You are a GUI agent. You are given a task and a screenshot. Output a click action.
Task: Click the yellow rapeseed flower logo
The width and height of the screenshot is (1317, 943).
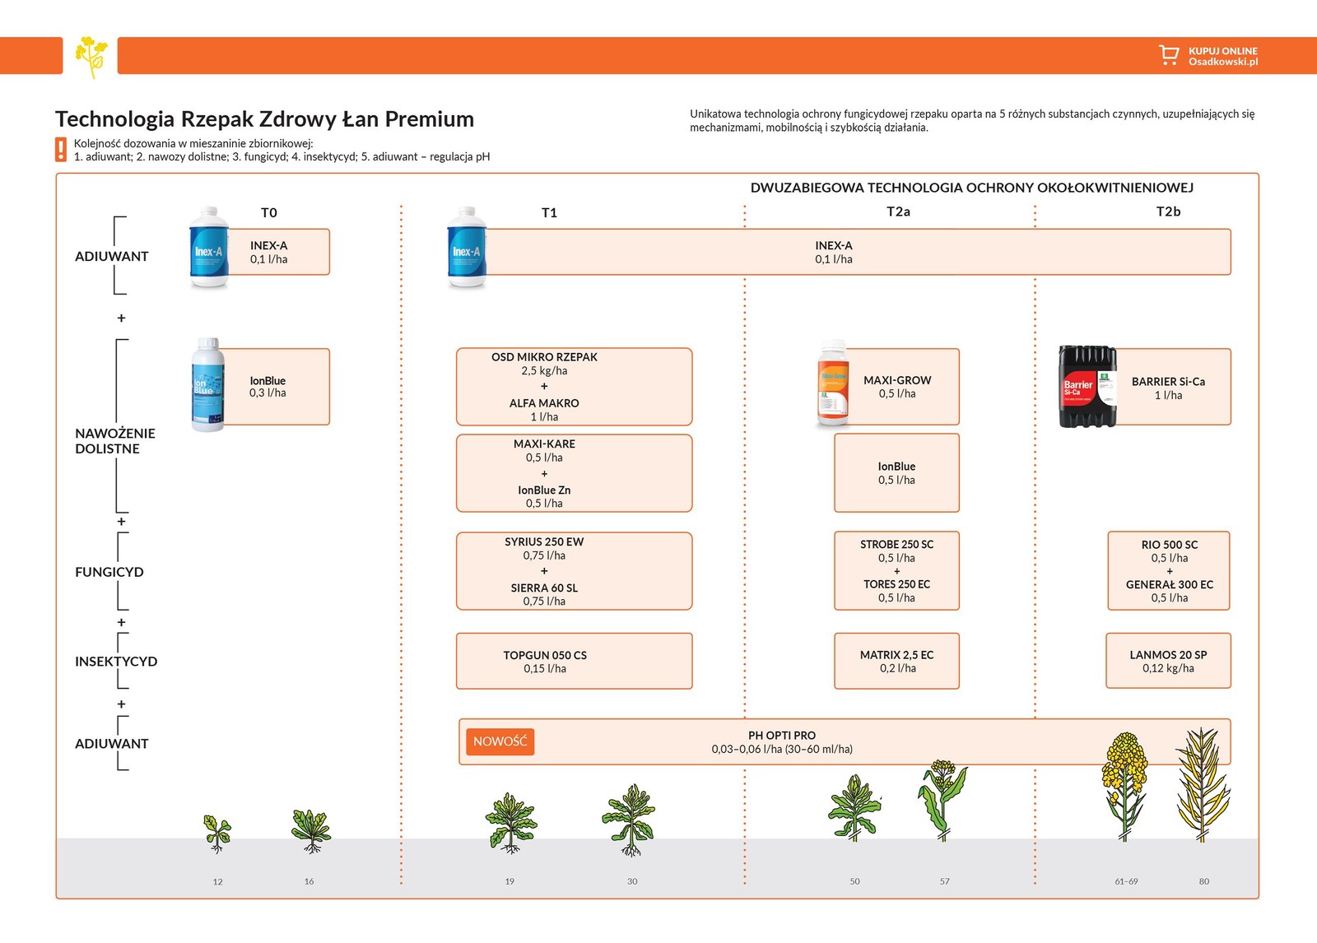(91, 56)
